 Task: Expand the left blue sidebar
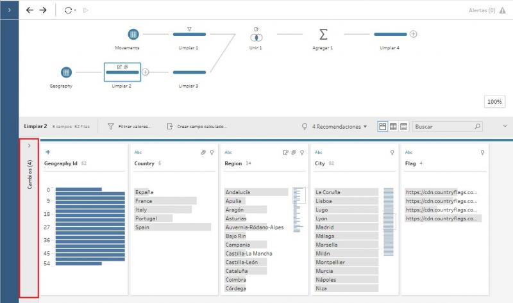[9, 10]
